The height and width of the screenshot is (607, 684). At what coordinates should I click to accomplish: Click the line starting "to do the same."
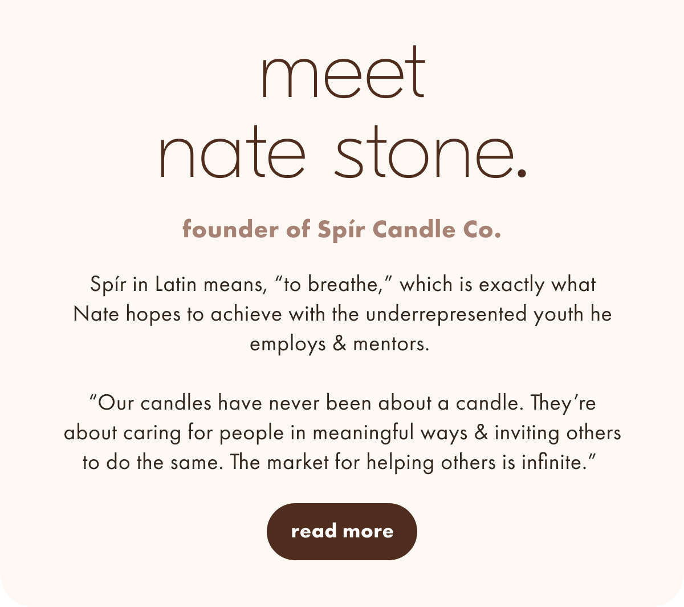tap(340, 462)
